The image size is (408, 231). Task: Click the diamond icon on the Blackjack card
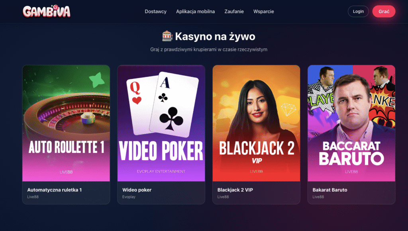[x=288, y=110]
